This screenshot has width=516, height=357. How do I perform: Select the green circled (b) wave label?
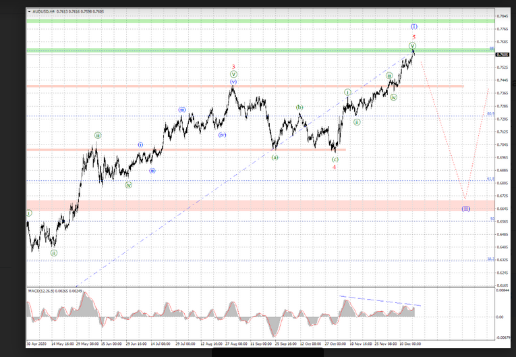coord(299,107)
